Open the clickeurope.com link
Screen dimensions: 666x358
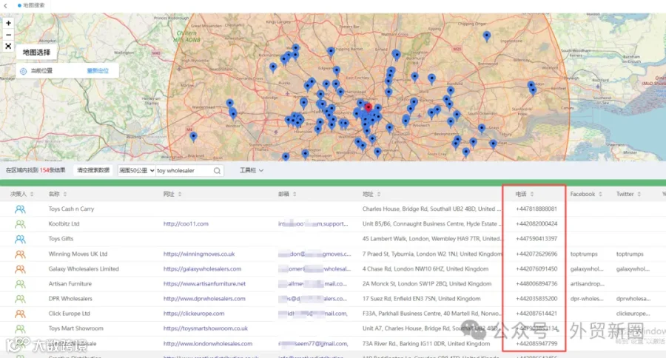[194, 314]
